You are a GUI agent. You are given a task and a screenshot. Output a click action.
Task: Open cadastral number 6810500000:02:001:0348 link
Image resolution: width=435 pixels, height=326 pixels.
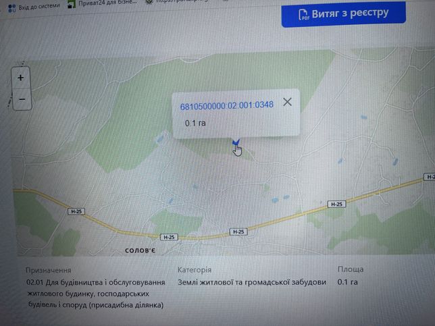click(x=227, y=105)
